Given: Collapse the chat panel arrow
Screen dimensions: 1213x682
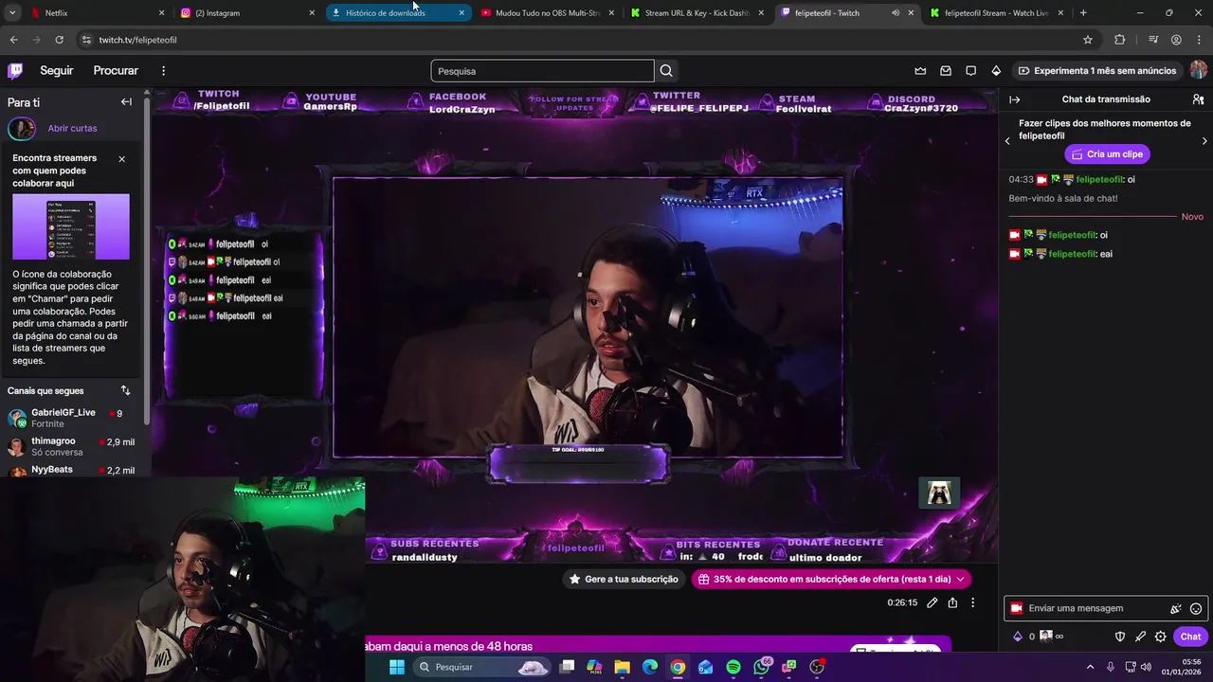Looking at the screenshot, I should click(1015, 99).
